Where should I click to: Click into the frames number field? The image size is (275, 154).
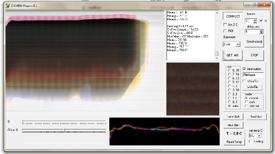click(249, 21)
